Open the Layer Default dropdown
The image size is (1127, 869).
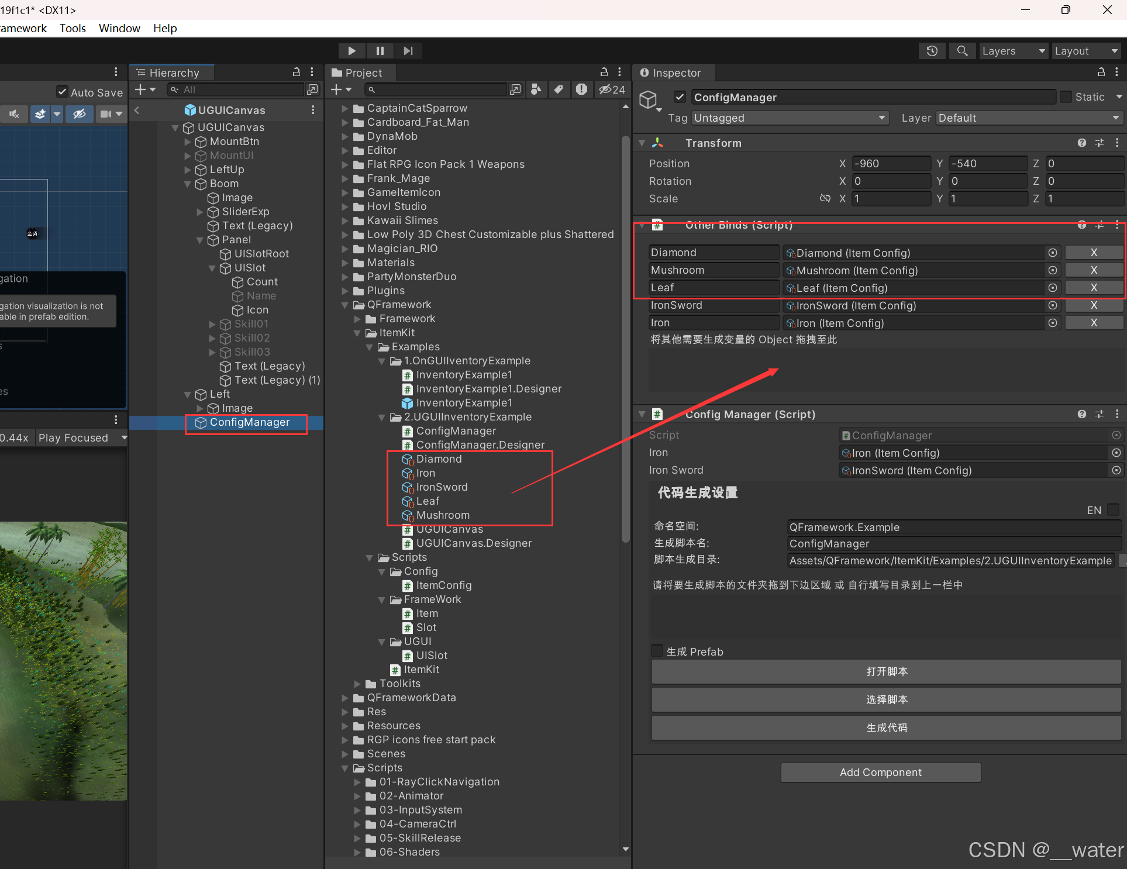tap(1029, 118)
